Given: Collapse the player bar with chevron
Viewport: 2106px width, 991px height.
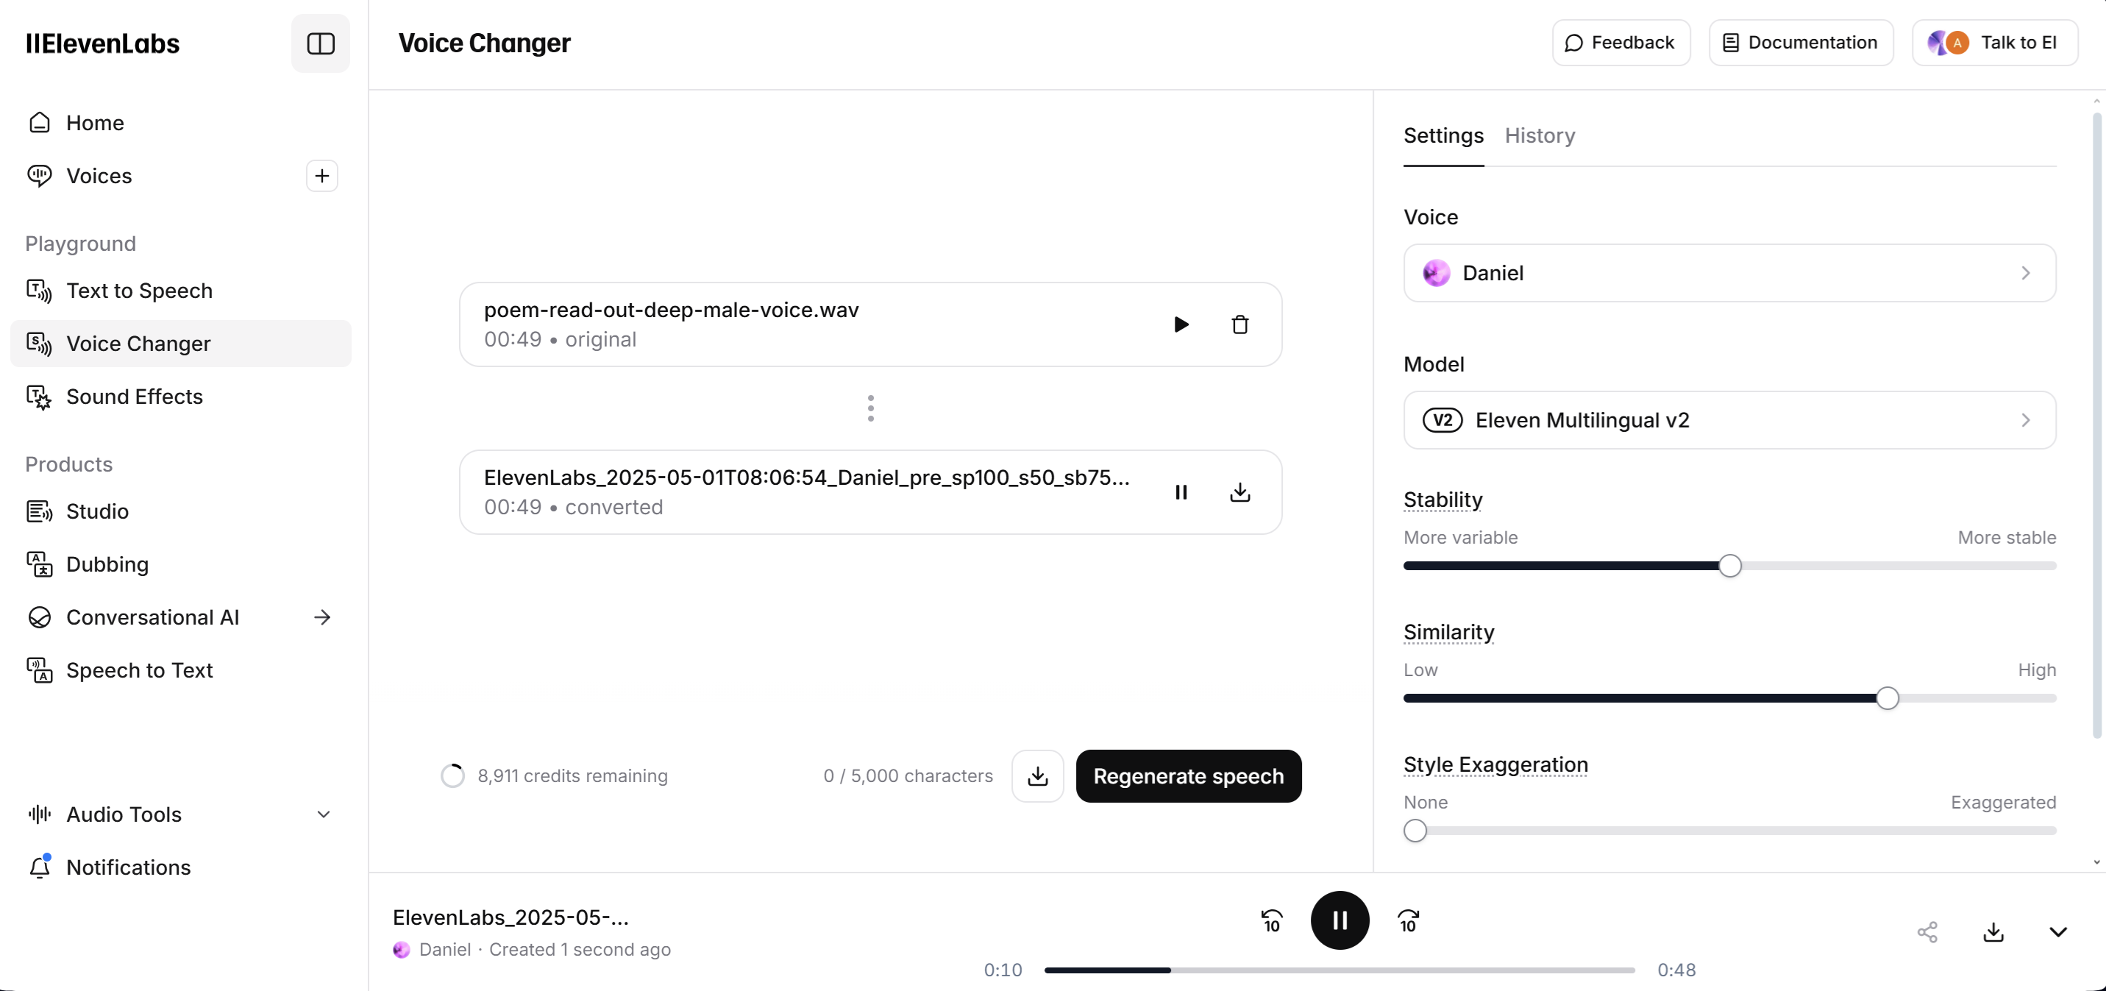Looking at the screenshot, I should coord(2057,932).
